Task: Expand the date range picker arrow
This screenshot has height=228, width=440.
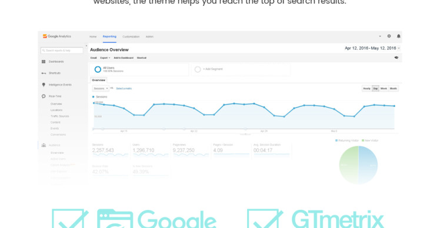Action: [x=399, y=48]
